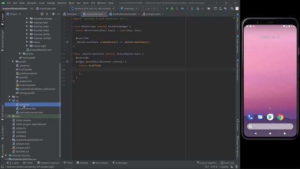This screenshot has height=169, width=300.
Task: Toggle the Flutter Inspector side panel
Action: coord(238,44)
